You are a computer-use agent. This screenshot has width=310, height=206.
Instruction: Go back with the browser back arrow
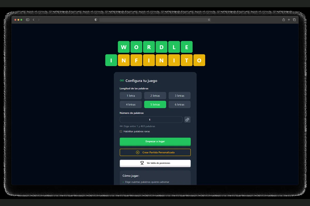pos(34,20)
